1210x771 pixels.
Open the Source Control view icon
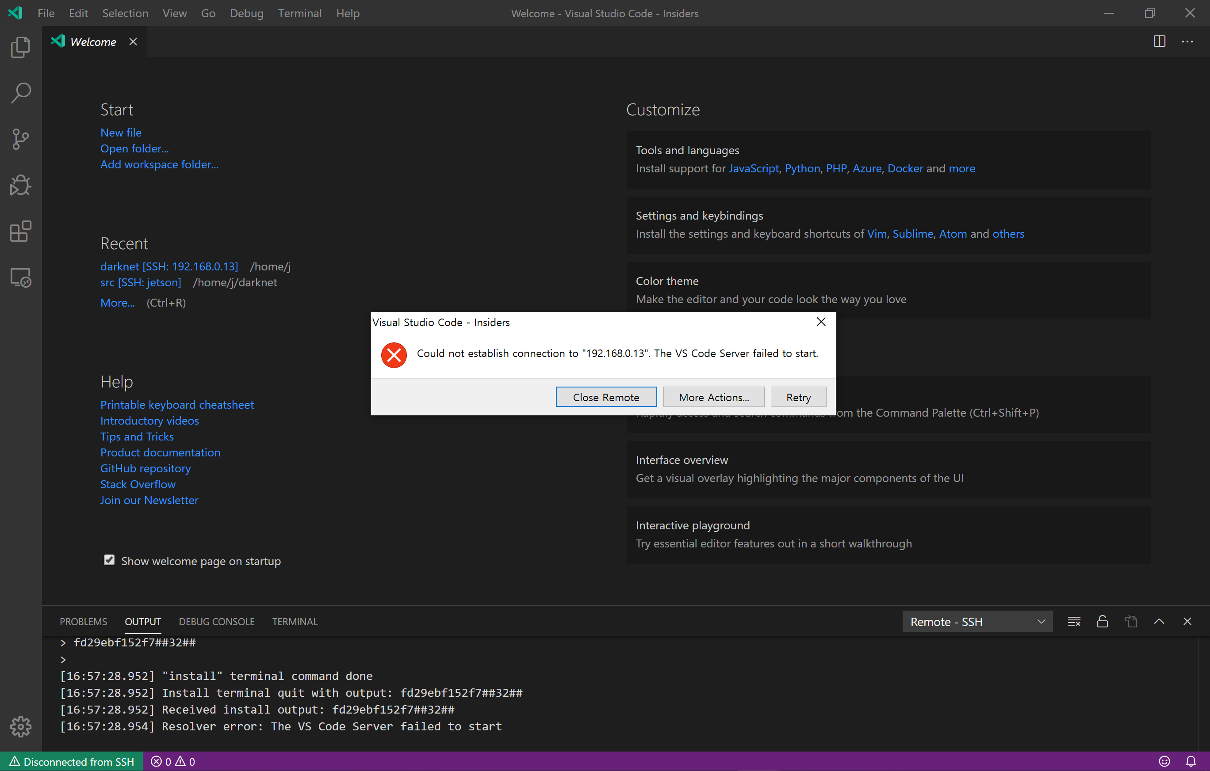click(21, 139)
